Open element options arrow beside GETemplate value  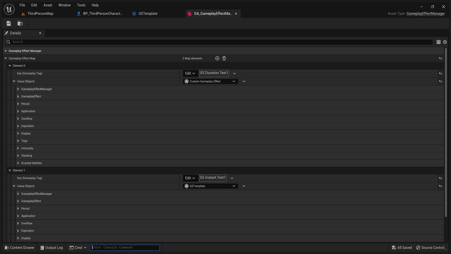(x=244, y=186)
